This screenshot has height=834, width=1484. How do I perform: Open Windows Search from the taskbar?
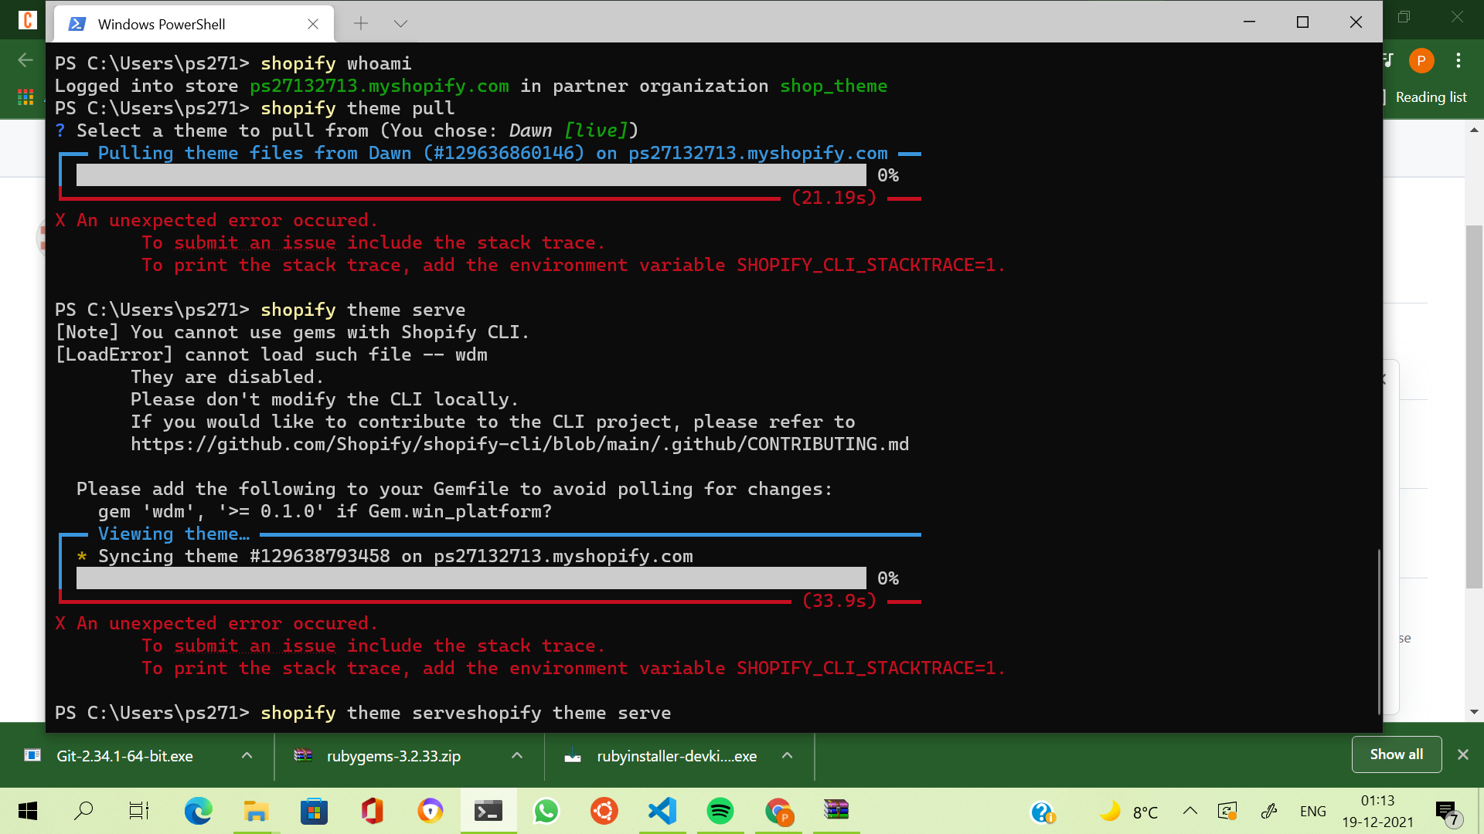83,811
